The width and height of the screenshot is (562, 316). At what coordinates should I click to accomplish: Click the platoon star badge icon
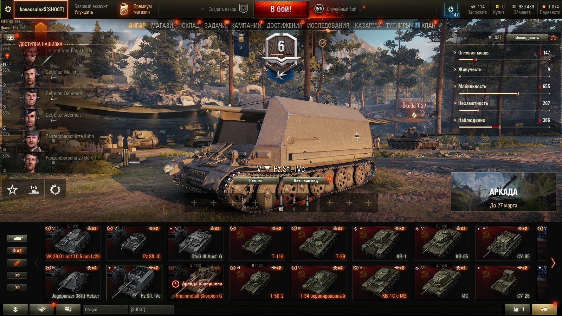coord(244,9)
